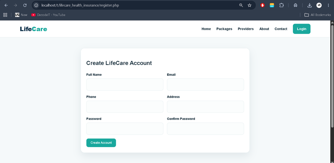Click the scrollbar up arrow
The width and height of the screenshot is (334, 163).
[332, 22]
